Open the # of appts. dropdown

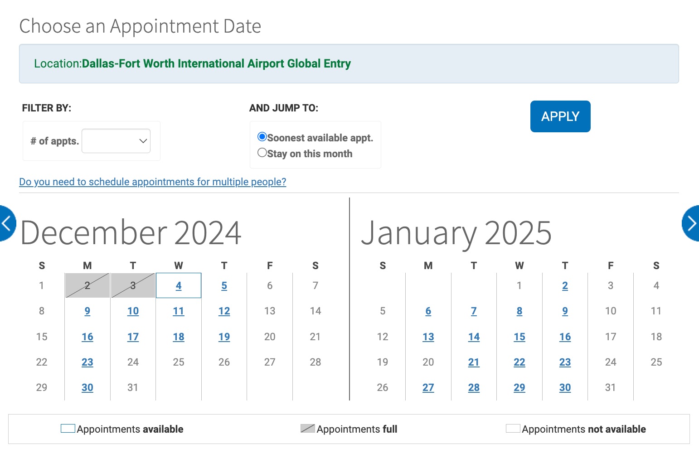pos(116,141)
